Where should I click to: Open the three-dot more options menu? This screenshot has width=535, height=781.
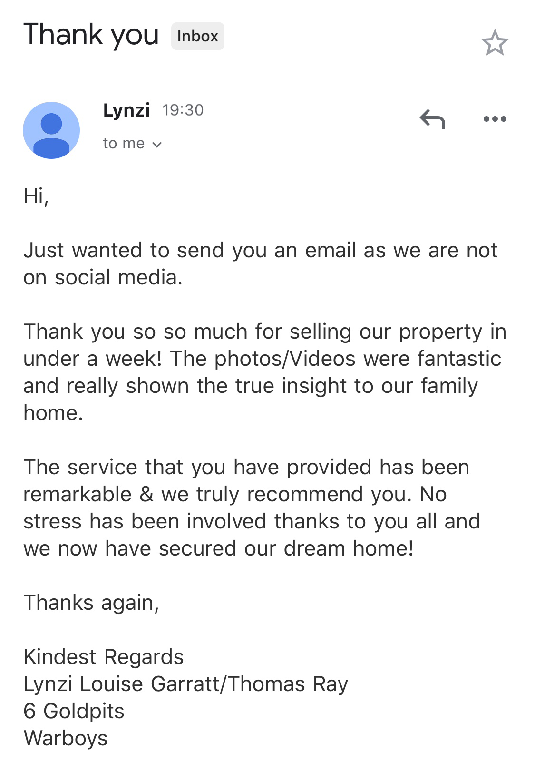(495, 119)
